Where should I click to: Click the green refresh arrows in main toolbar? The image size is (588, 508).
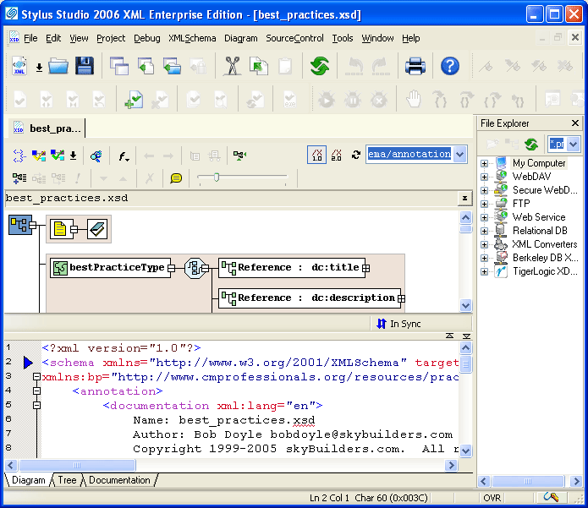tap(320, 66)
